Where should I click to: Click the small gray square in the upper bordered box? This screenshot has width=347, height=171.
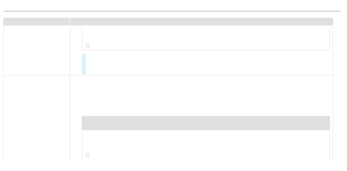pos(87,45)
